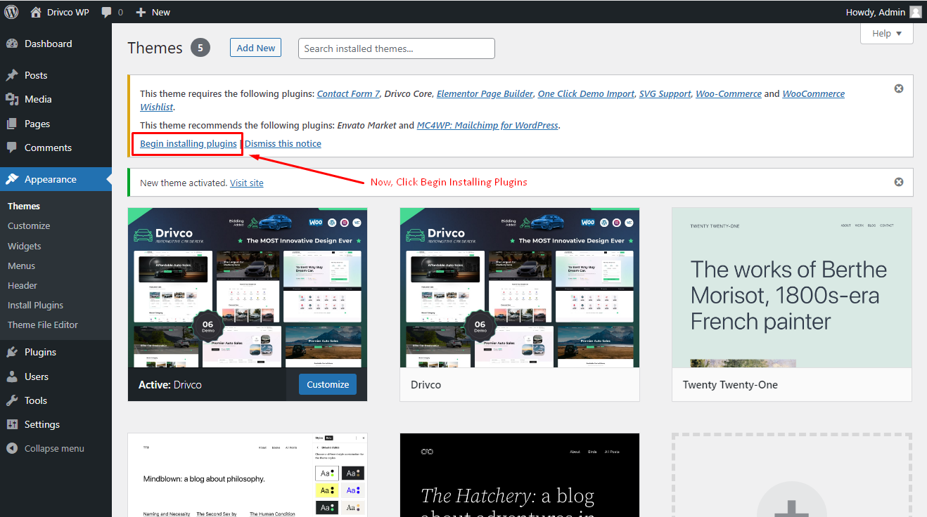Select the Twenty Twenty-One theme thumbnail
The width and height of the screenshot is (927, 517).
coord(792,287)
